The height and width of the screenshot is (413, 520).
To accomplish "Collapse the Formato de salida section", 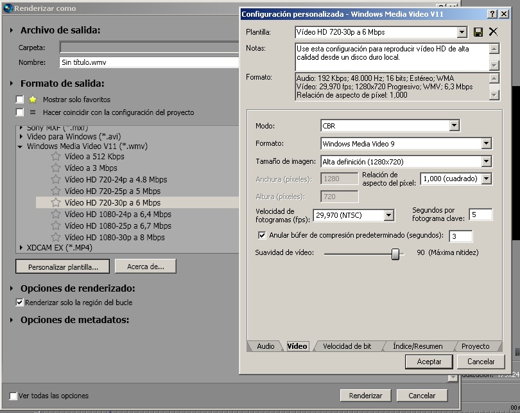I will pyautogui.click(x=12, y=83).
